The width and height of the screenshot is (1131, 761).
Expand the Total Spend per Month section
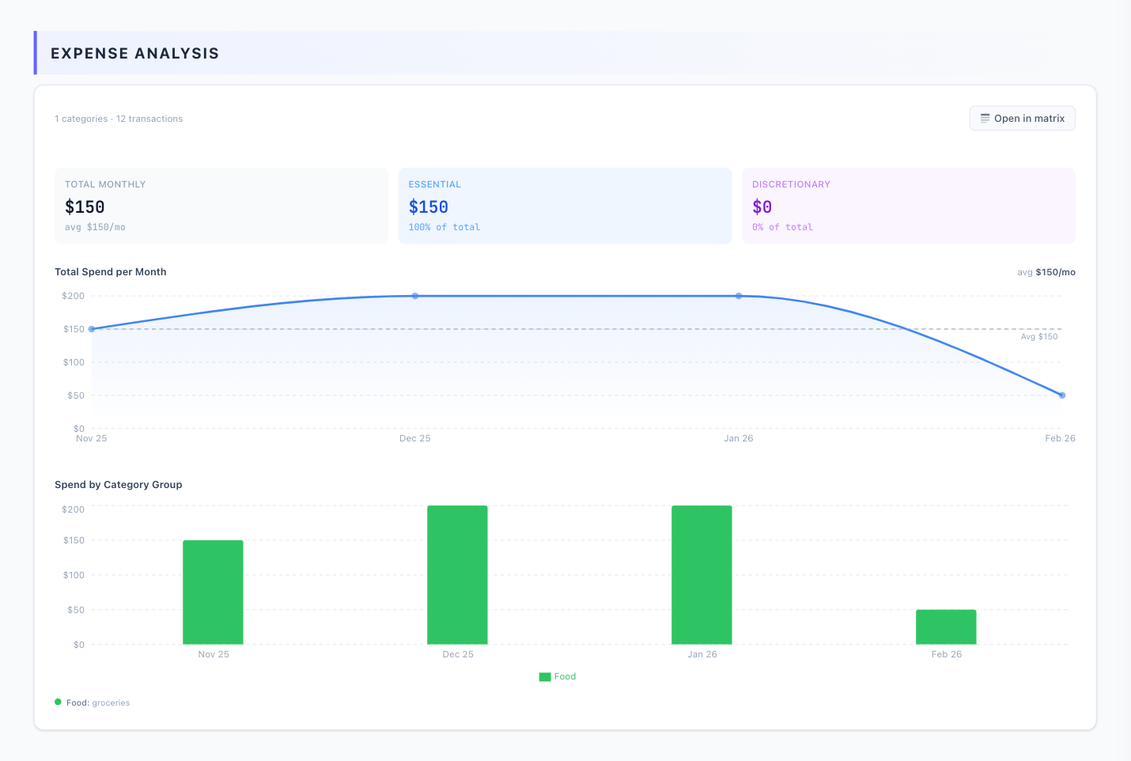pyautogui.click(x=110, y=271)
